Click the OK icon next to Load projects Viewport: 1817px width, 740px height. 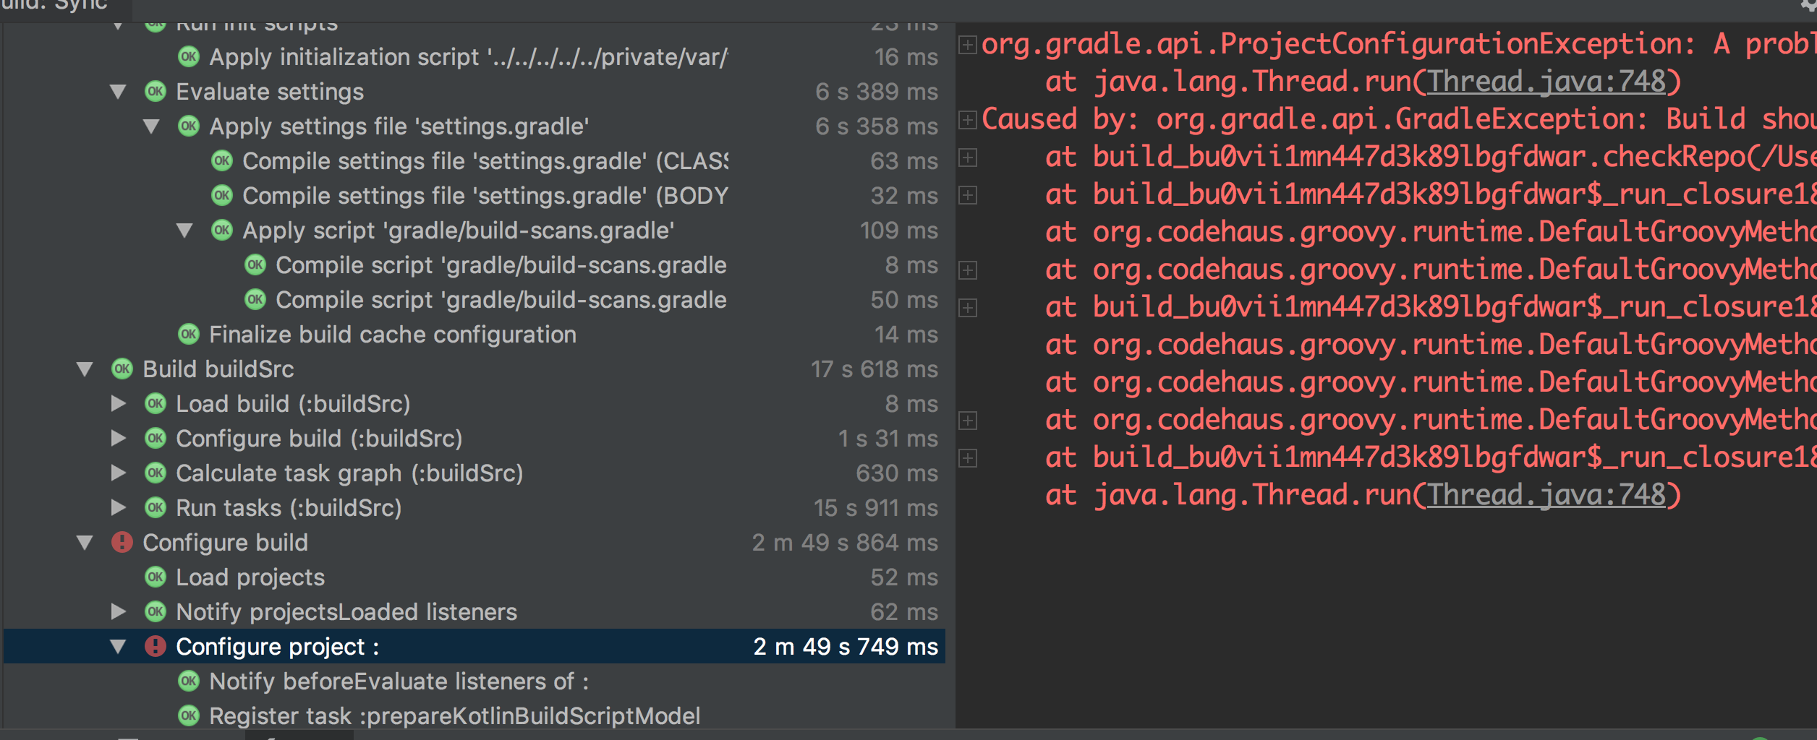point(155,577)
